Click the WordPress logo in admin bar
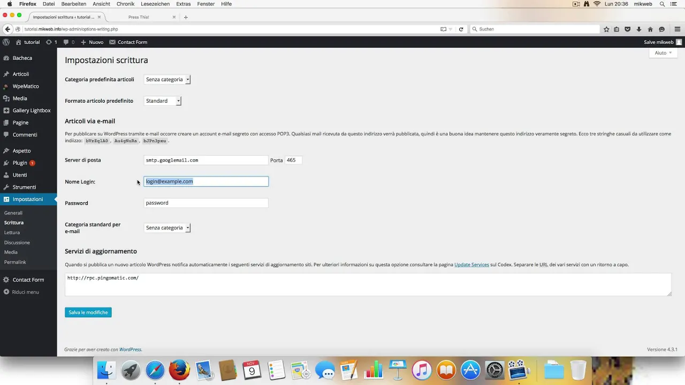 click(x=6, y=42)
